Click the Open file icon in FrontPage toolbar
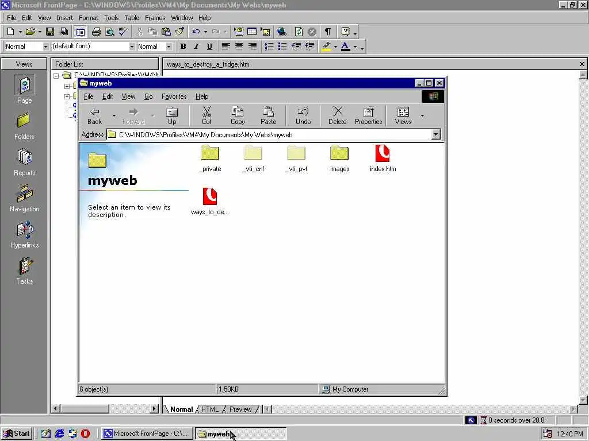 30,32
